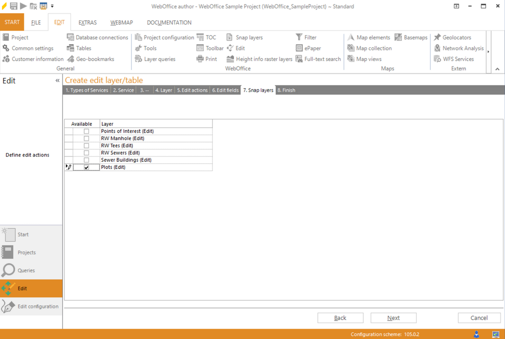
Task: Open the Network Analysis configuration
Action: click(x=459, y=48)
